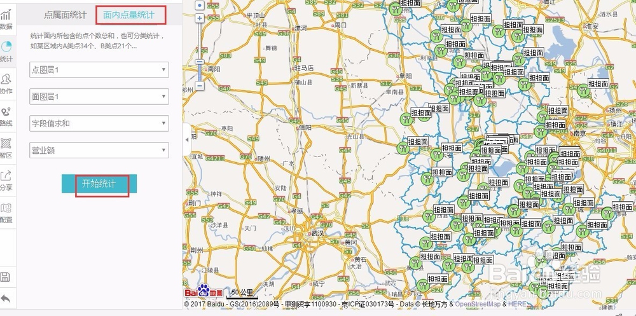Click the 平顶山 city label on map
Viewport: 636px width, 316px height.
pos(255,15)
